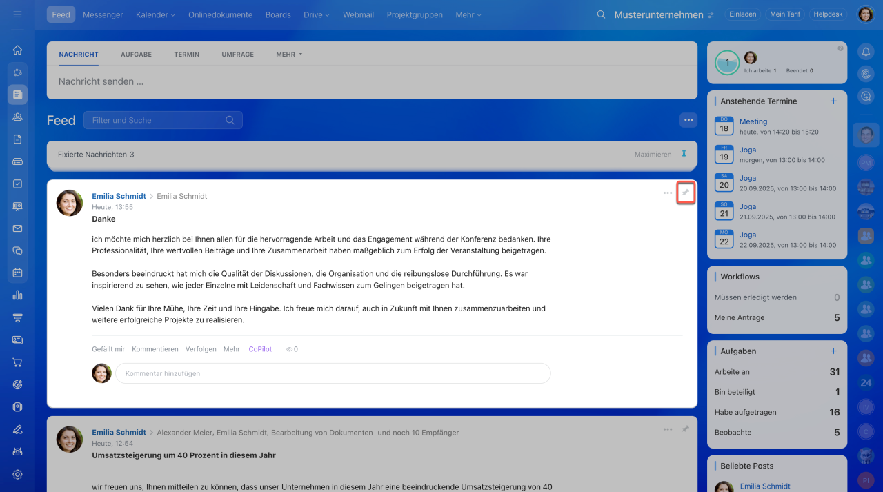Open the Arbeite an tasks count row
The height and width of the screenshot is (492, 883).
pos(777,371)
